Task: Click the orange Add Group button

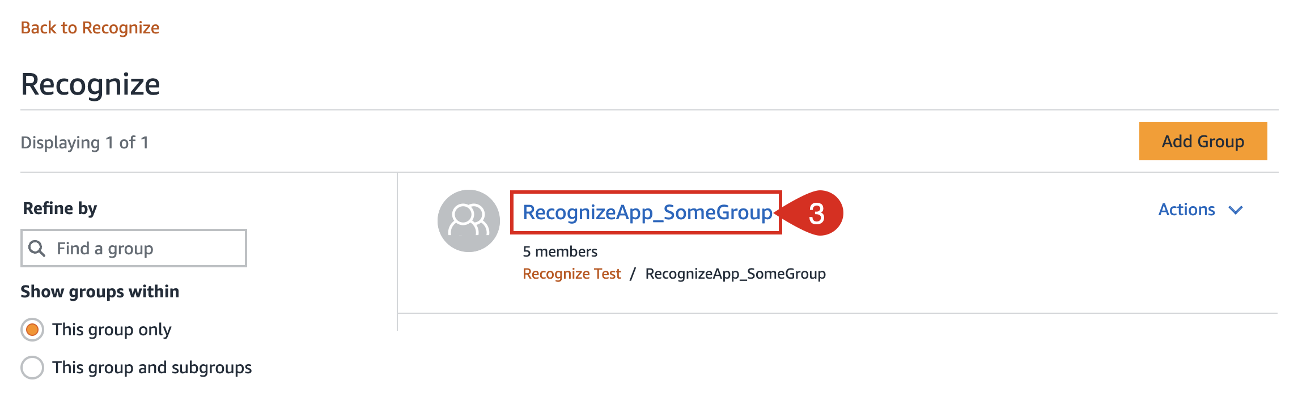Action: pyautogui.click(x=1203, y=141)
